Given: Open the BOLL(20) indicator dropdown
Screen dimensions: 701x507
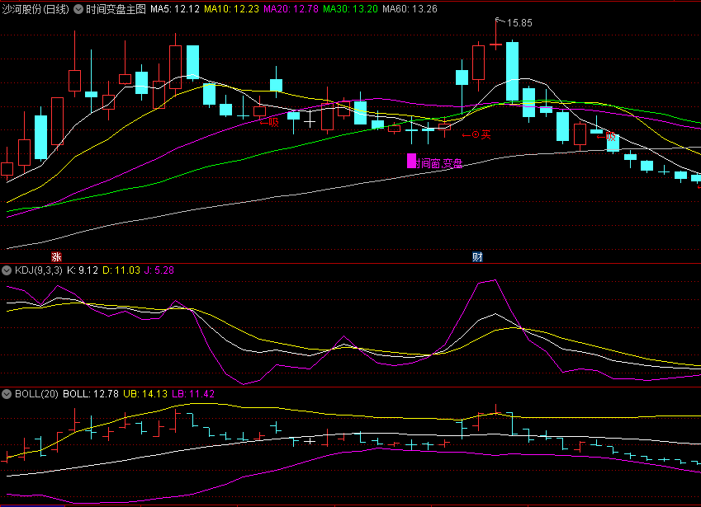Looking at the screenshot, I should (7, 393).
